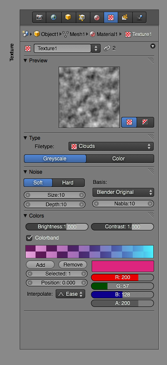Decrease Depth value with left arrow

[x=28, y=204]
